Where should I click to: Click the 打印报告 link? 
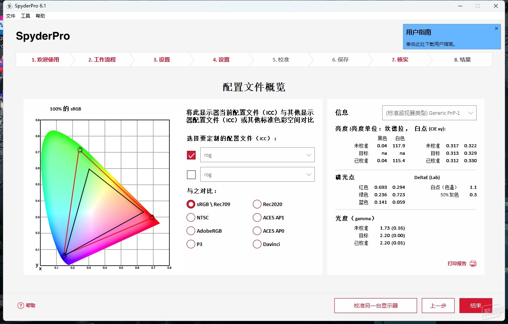click(457, 264)
